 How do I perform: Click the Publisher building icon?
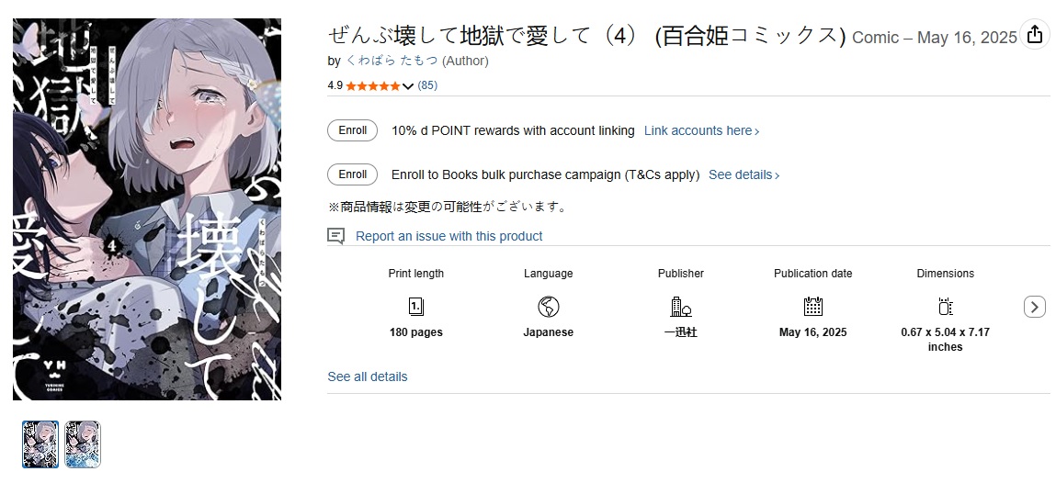[681, 308]
